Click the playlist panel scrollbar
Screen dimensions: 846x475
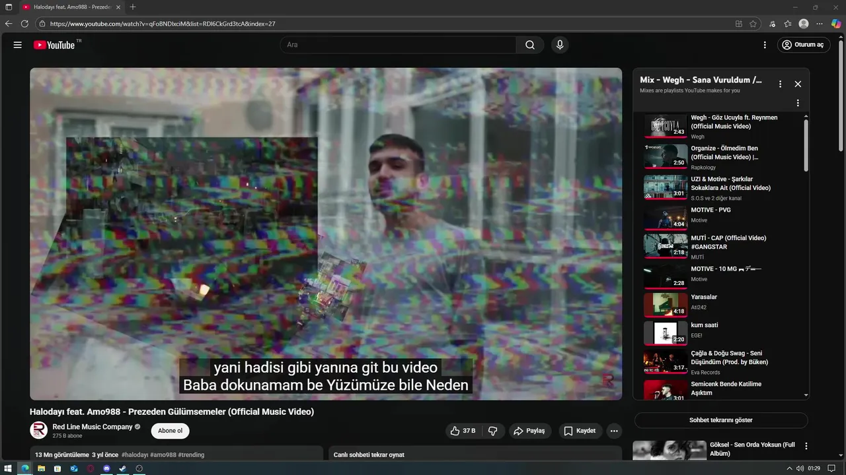tap(806, 145)
